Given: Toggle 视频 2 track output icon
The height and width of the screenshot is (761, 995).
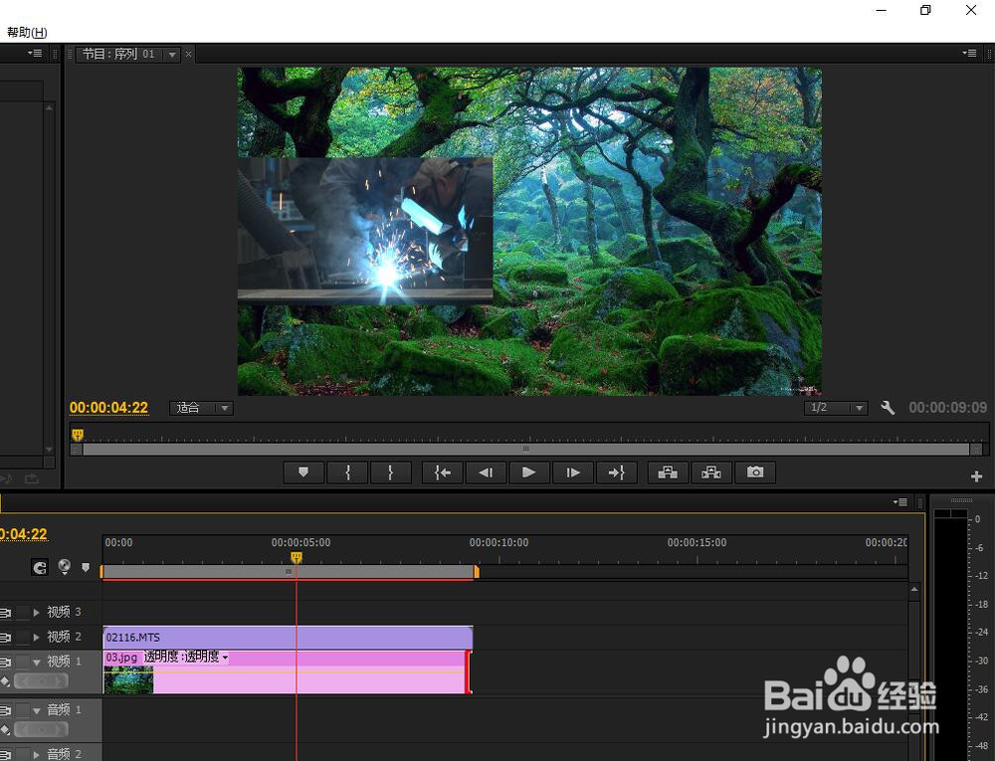Looking at the screenshot, I should pos(5,638).
